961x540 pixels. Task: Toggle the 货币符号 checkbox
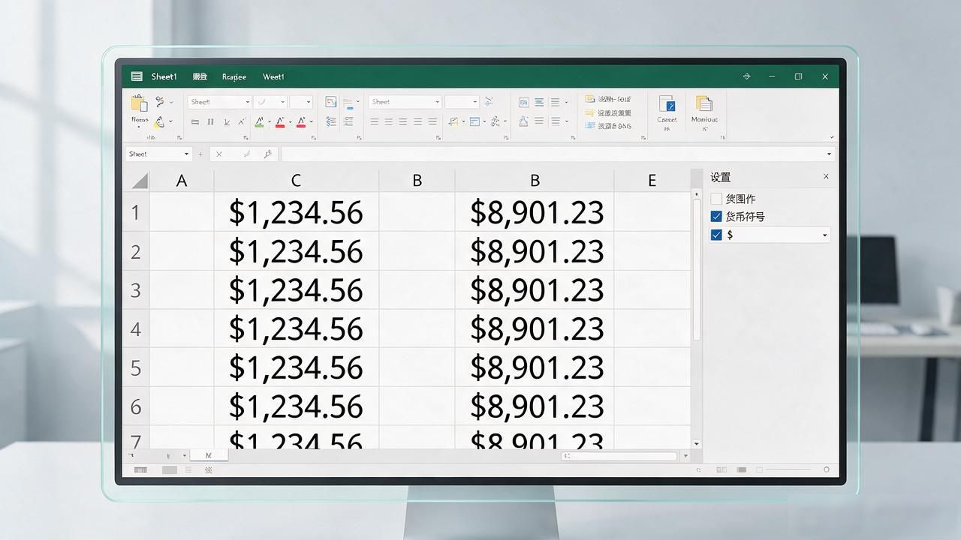pos(716,217)
